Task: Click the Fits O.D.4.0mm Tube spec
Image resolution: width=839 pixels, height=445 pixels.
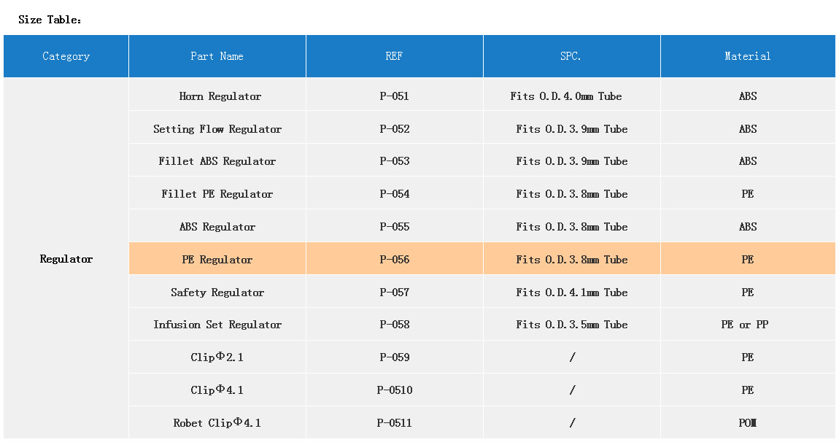Action: pos(566,96)
